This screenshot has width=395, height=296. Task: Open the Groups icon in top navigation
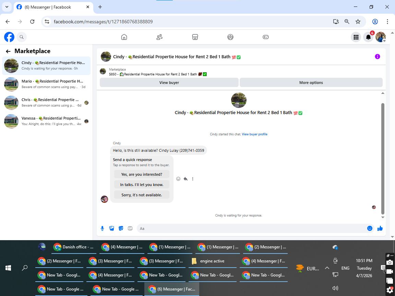pyautogui.click(x=230, y=37)
